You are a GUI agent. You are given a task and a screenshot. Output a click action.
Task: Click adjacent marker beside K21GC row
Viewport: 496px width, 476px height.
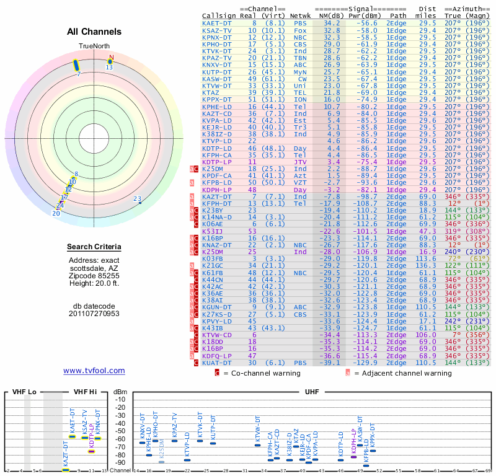192,266
